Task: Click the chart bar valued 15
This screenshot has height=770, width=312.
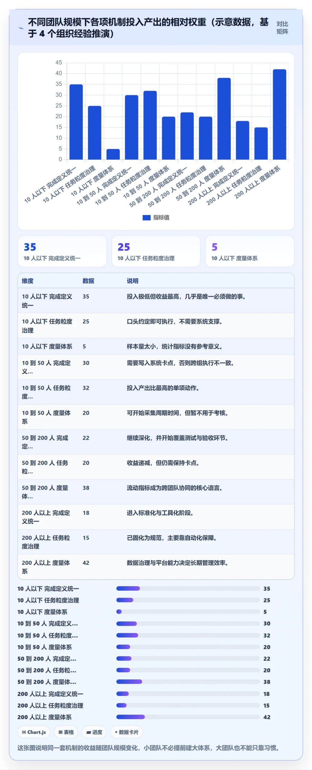Action: [261, 143]
